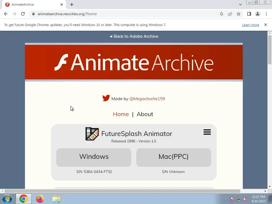Click the Mac(PPC) download button
272x204 pixels.
[x=174, y=157]
